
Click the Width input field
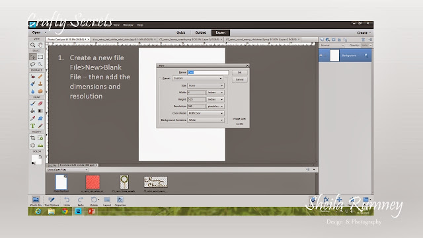(196, 93)
